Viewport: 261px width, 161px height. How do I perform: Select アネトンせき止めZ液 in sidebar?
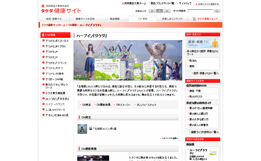click(x=57, y=115)
